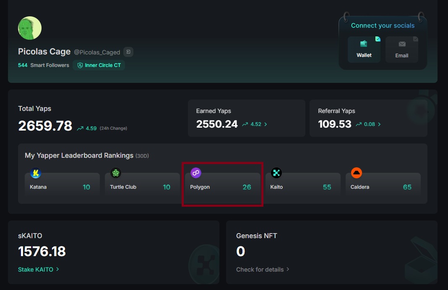
Task: Open Check for details link
Action: click(x=260, y=269)
